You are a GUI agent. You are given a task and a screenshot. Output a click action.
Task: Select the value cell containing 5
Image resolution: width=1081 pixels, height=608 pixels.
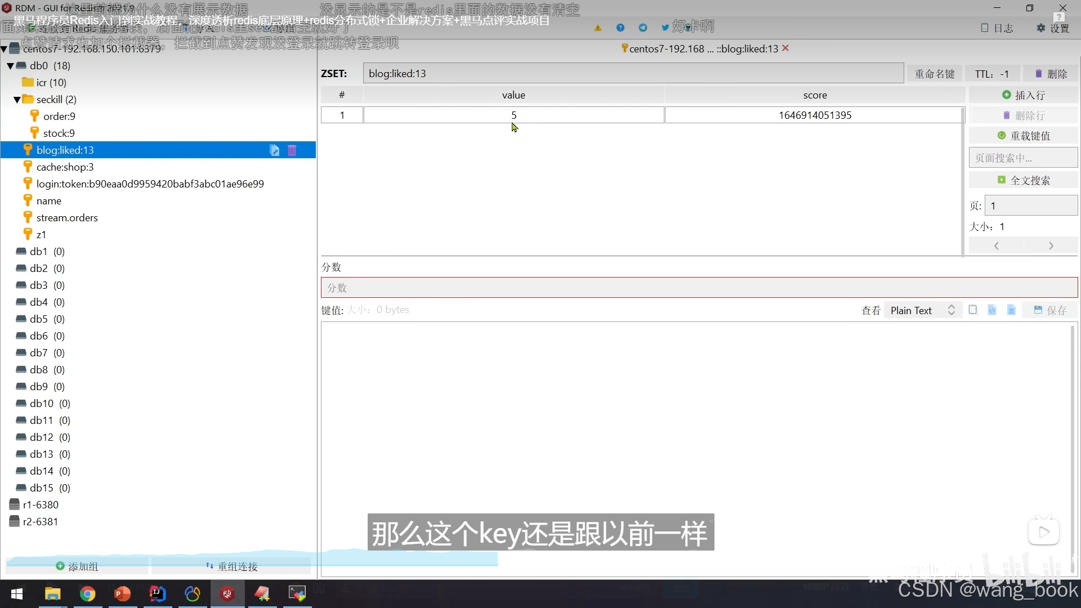click(513, 115)
